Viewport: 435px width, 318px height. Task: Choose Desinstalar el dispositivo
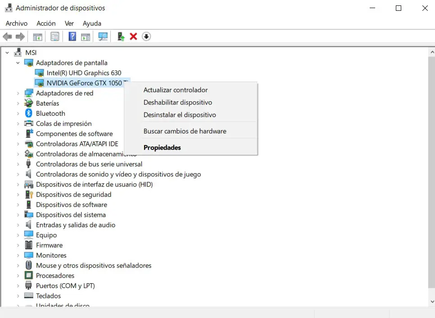point(180,114)
